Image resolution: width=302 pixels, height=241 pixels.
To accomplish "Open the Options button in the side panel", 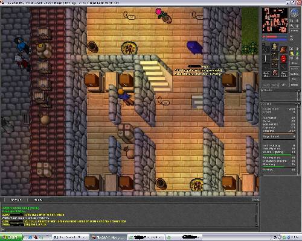I will (x=294, y=74).
